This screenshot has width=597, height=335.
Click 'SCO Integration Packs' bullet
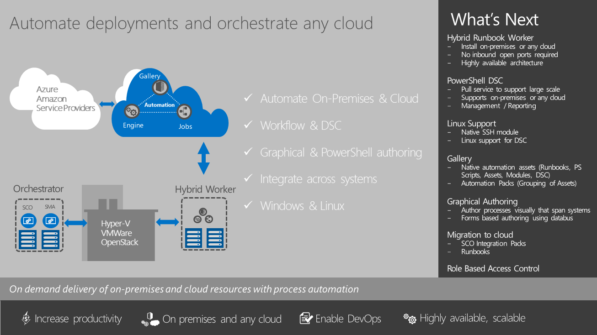coord(493,244)
